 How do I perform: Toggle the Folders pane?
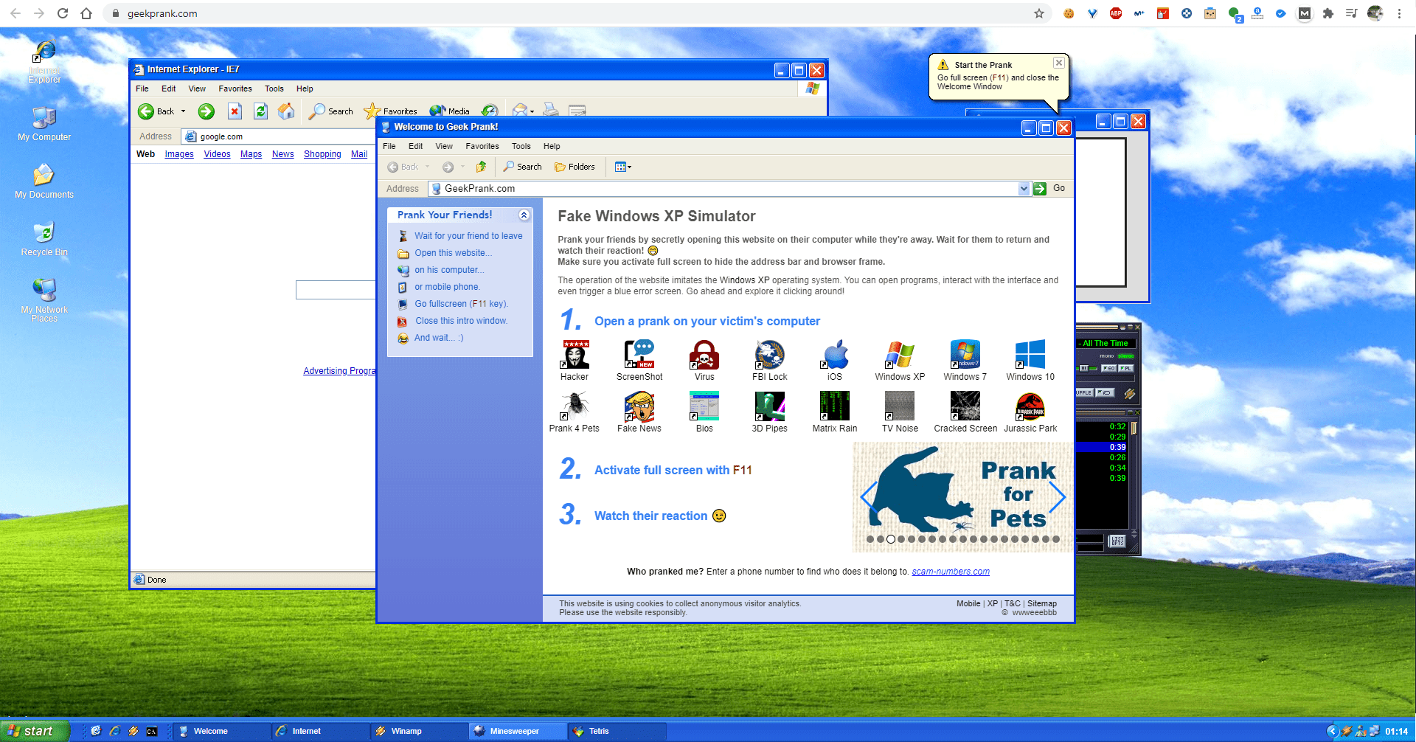click(575, 167)
